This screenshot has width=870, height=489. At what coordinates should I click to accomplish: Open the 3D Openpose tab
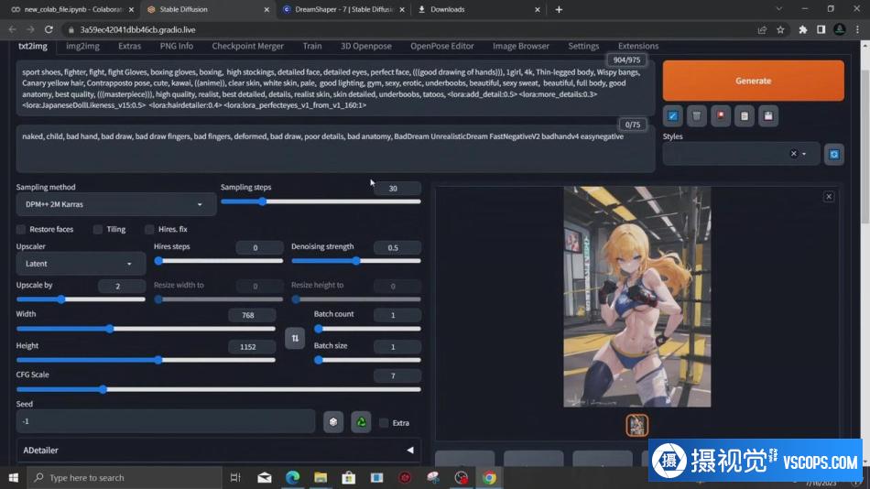pyautogui.click(x=365, y=46)
